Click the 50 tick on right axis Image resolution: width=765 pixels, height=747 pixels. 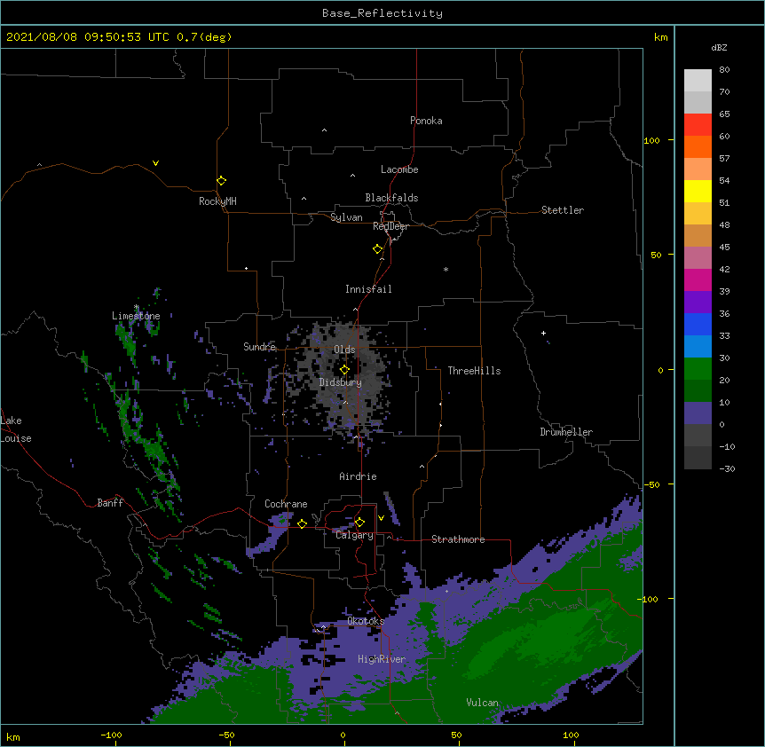(656, 255)
